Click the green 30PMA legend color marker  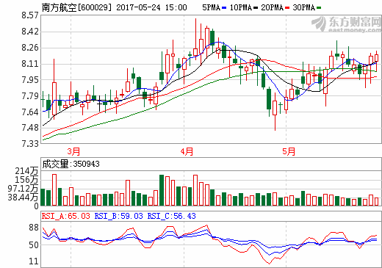point(319,8)
